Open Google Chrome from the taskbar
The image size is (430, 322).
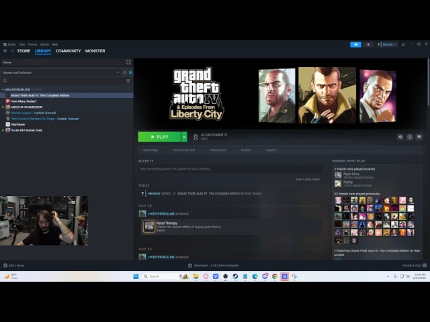(275, 276)
